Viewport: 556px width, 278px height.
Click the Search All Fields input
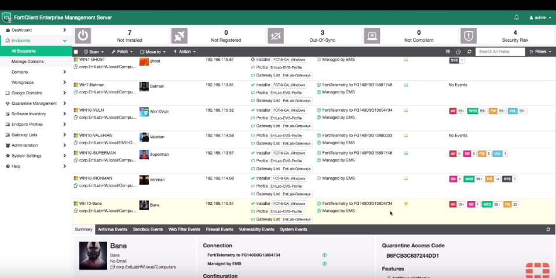(x=500, y=52)
